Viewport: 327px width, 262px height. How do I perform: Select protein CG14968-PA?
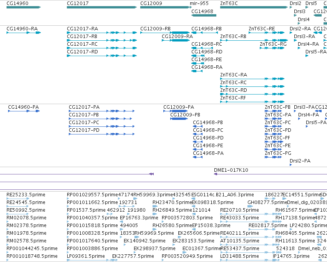click(208, 153)
